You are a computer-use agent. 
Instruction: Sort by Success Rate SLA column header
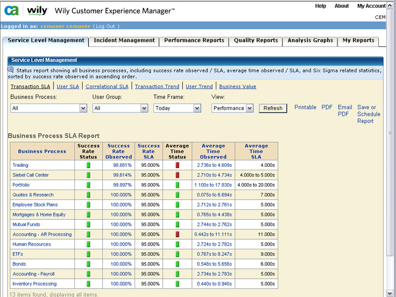(x=148, y=151)
